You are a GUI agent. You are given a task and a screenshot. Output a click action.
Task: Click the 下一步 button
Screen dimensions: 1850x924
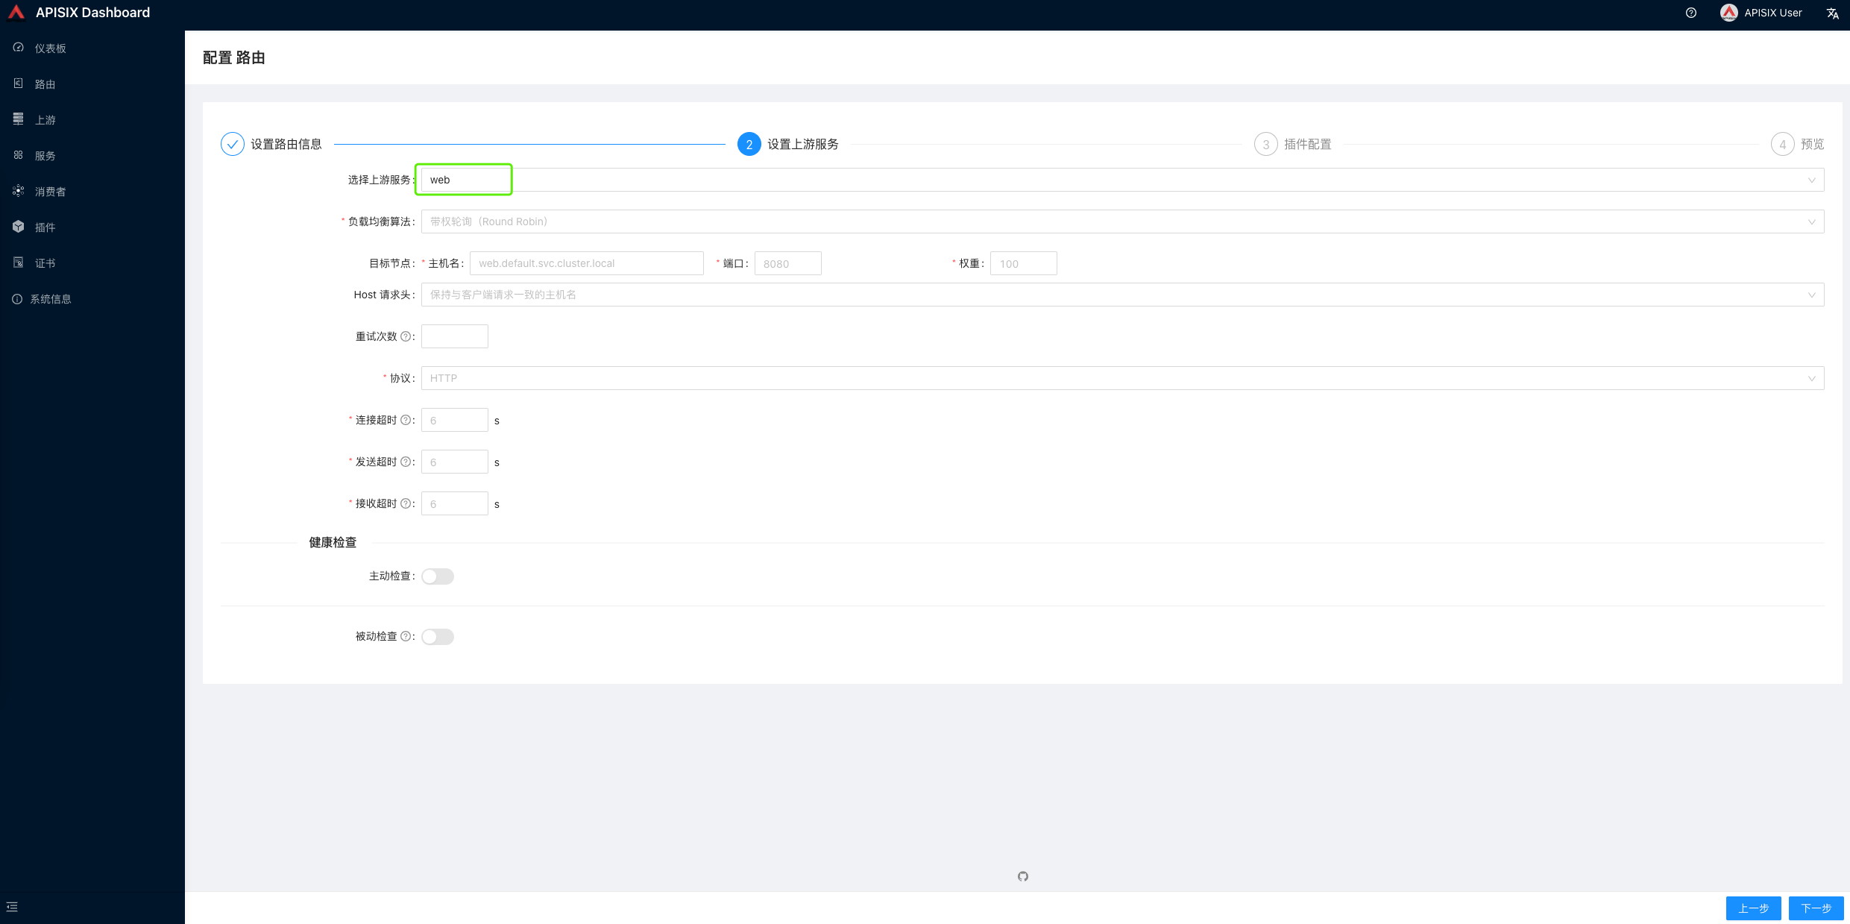coord(1816,908)
